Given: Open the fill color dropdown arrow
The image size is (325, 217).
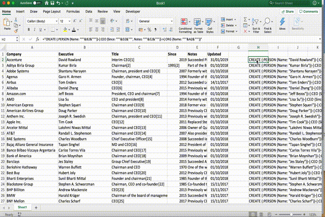Looking at the screenshot, I should coord(69,30).
